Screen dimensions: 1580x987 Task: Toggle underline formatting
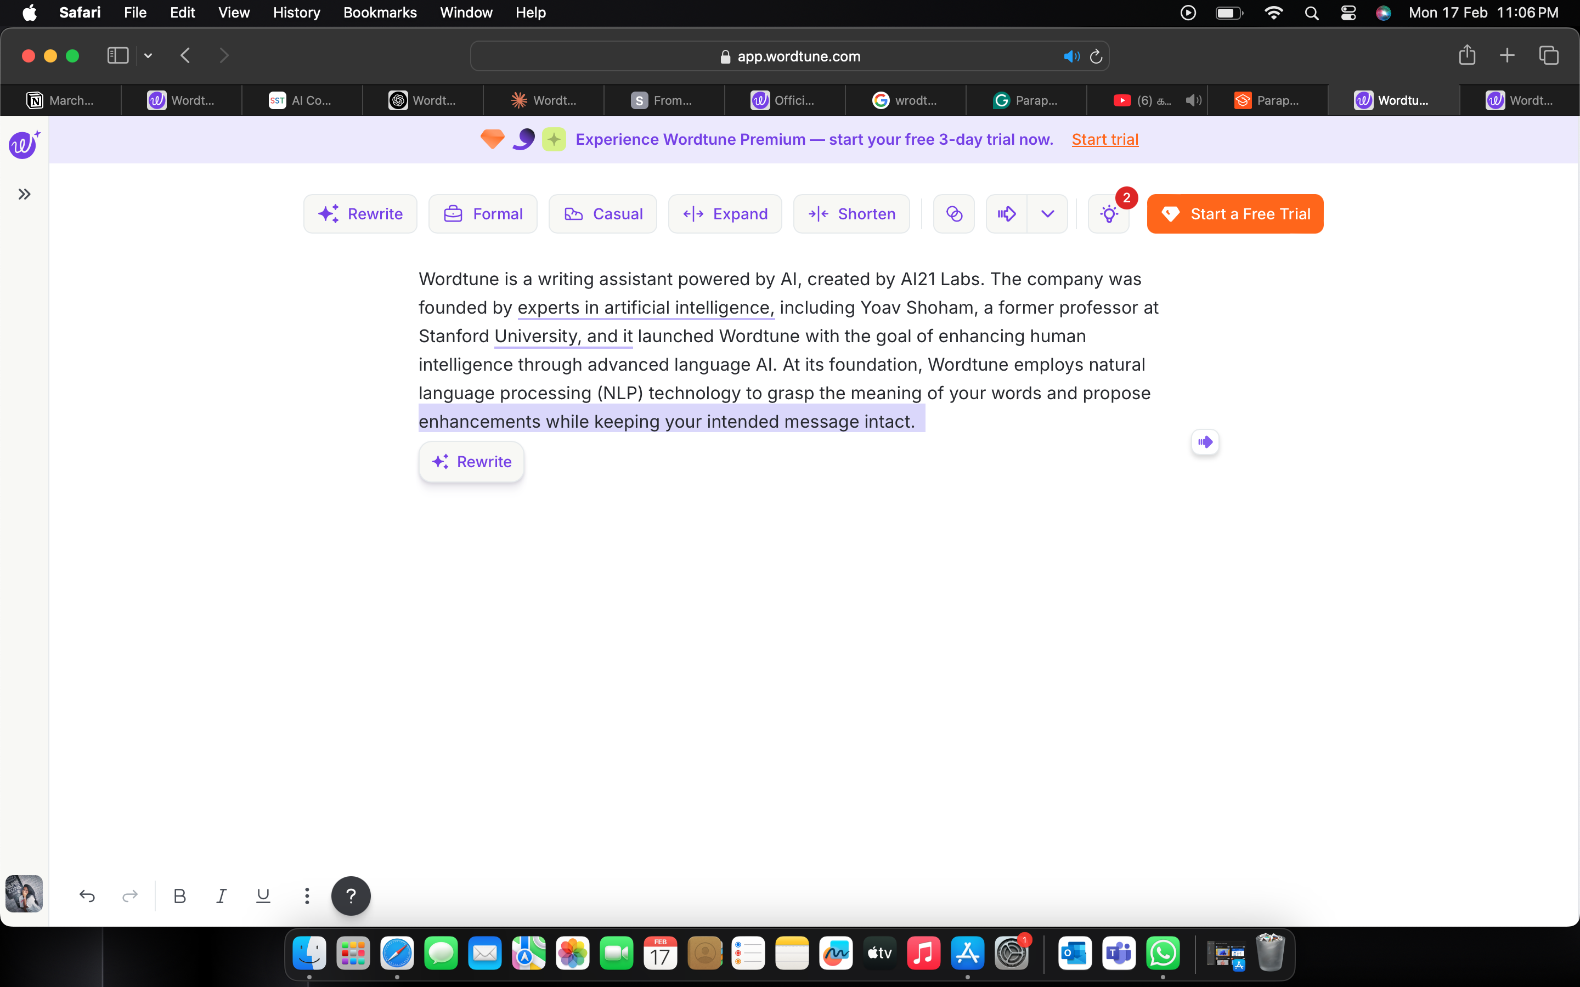(263, 895)
